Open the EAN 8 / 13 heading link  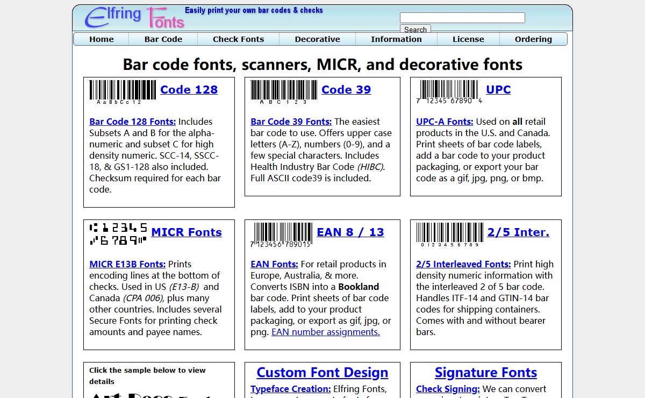pos(350,232)
